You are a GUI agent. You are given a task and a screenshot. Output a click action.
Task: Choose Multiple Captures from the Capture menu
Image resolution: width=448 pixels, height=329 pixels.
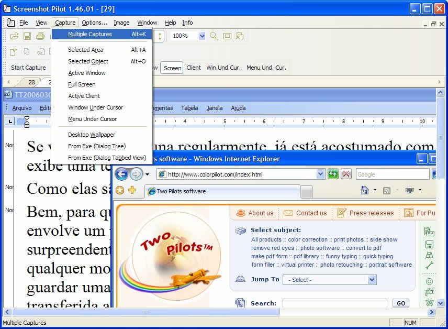102,34
